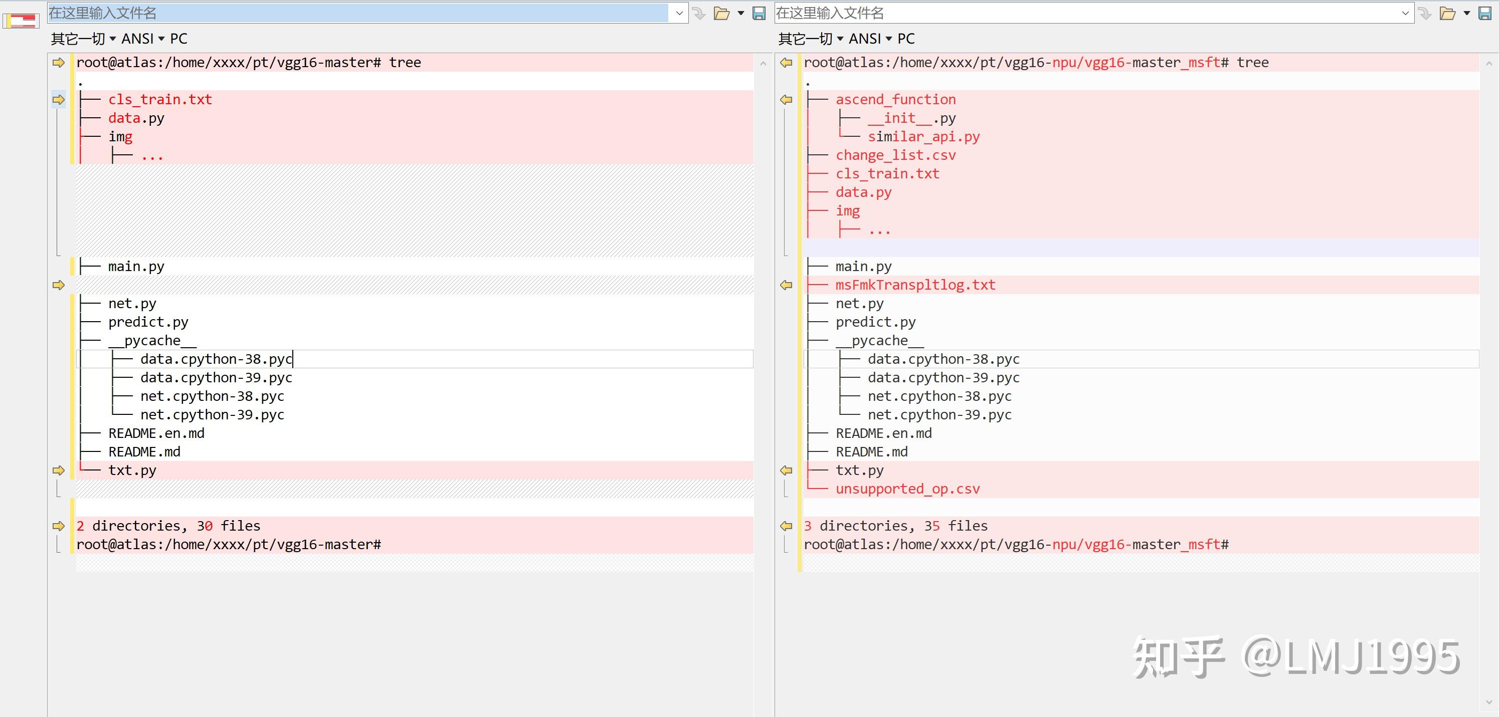1499x717 pixels.
Task: Copy msFmkTranspltlog.txt line to left
Action: [x=786, y=285]
